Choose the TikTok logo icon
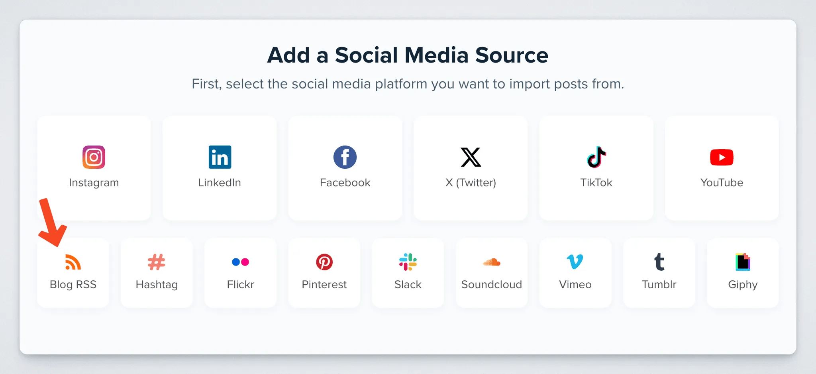This screenshot has height=374, width=816. point(596,157)
